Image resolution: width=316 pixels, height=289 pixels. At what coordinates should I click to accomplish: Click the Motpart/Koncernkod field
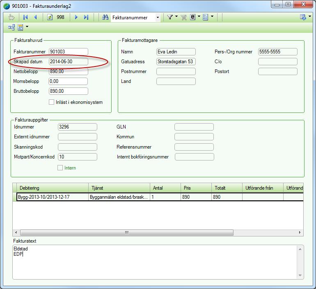[78, 157]
